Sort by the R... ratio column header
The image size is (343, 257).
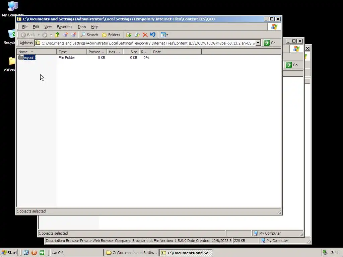(x=145, y=52)
